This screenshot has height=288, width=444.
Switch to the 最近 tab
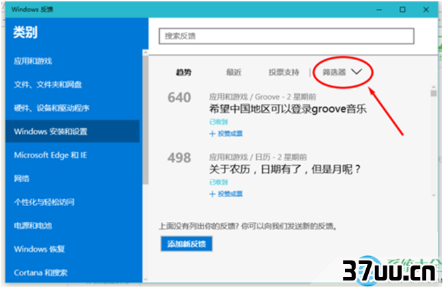coord(234,72)
